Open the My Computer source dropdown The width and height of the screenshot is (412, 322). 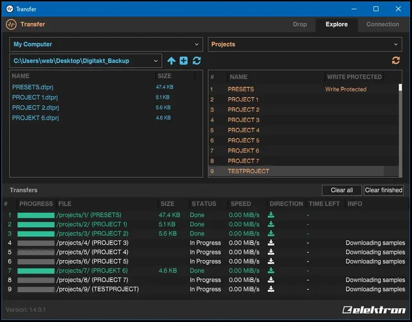tap(106, 44)
